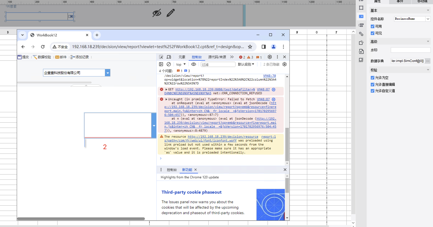Screen dimensions: 433x227
Task: Expand the Uncaught TypeError entry
Action: [x=166, y=99]
